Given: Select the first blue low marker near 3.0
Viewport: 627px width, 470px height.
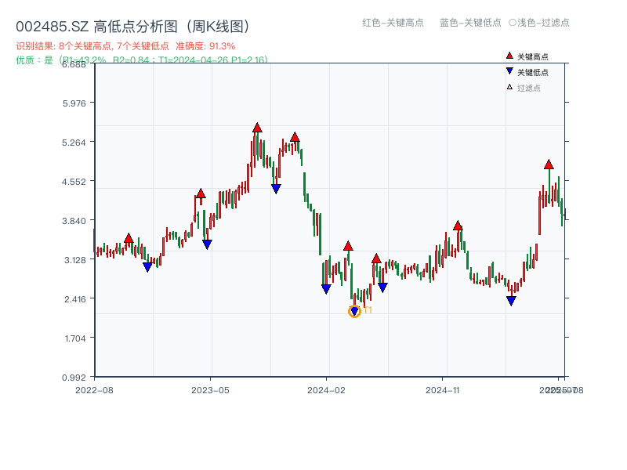Looking at the screenshot, I should click(147, 267).
